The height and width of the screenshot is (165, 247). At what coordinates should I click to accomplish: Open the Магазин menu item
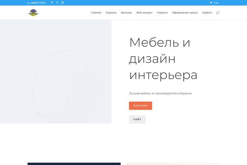coord(126,13)
